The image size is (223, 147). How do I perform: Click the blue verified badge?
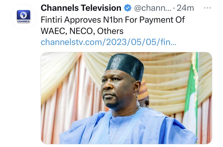(128, 8)
